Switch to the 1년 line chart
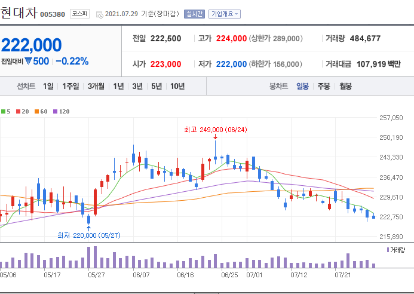This screenshot has height=294, width=414. point(118,86)
